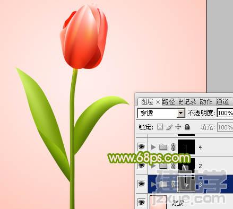Expand layer group 2 triangle
233x209 pixels.
click(153, 166)
